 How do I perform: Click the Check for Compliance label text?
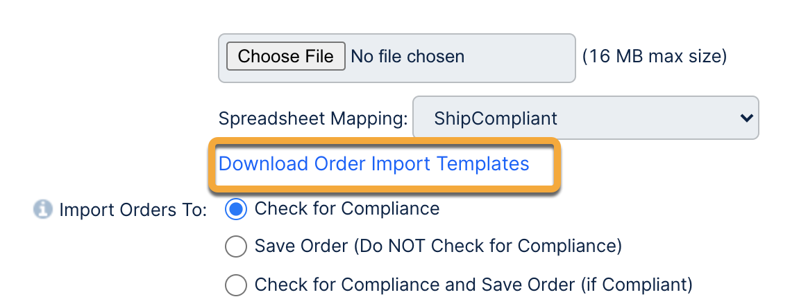[347, 208]
